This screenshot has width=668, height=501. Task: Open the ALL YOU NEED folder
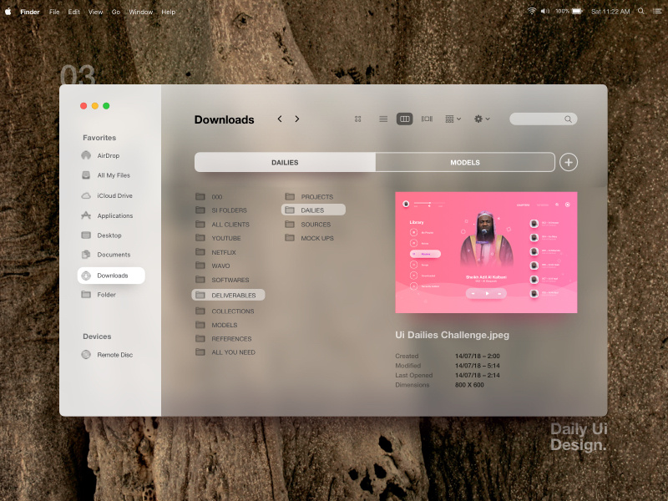(225, 352)
